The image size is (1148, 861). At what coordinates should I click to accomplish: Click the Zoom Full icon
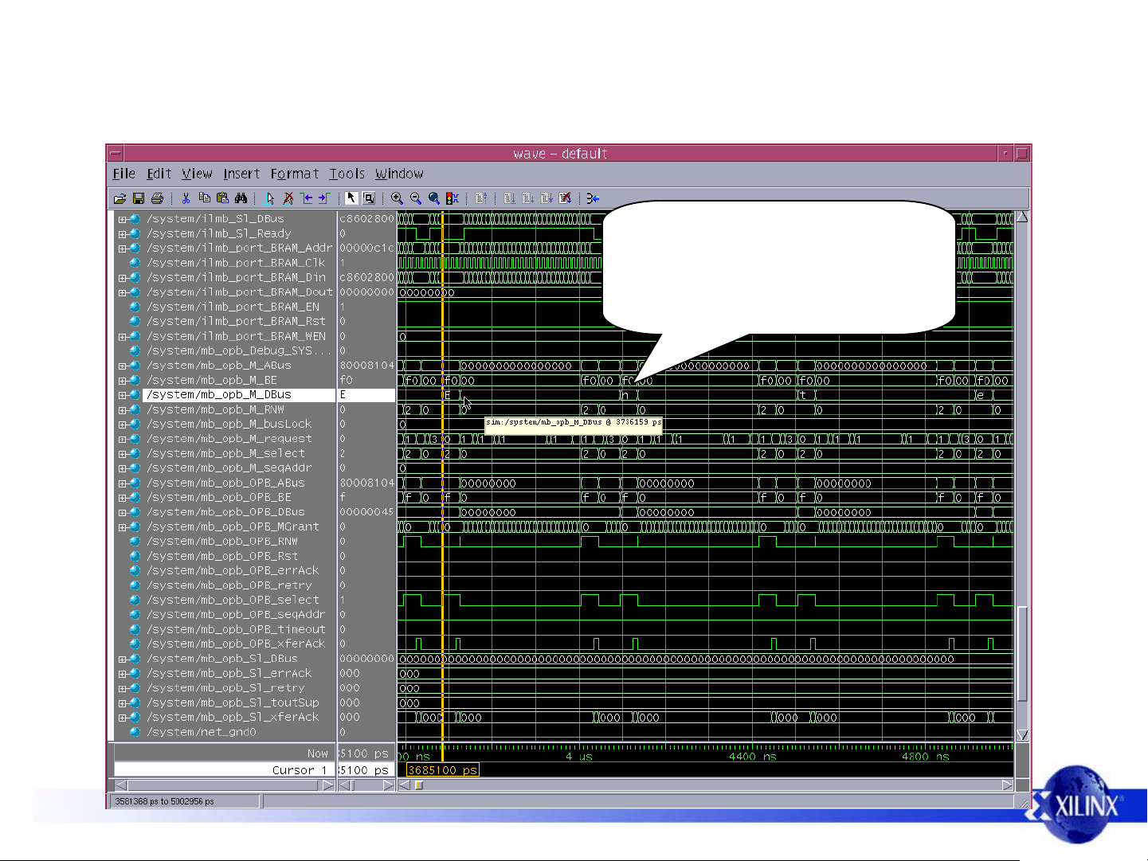[433, 198]
